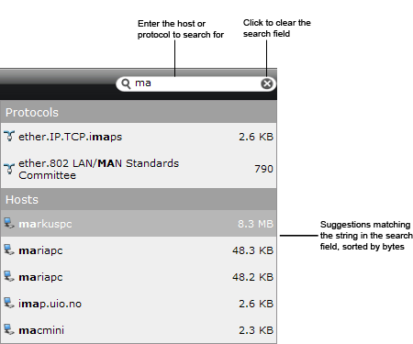Pick the mariapc host with 48.3 KB

139,250
